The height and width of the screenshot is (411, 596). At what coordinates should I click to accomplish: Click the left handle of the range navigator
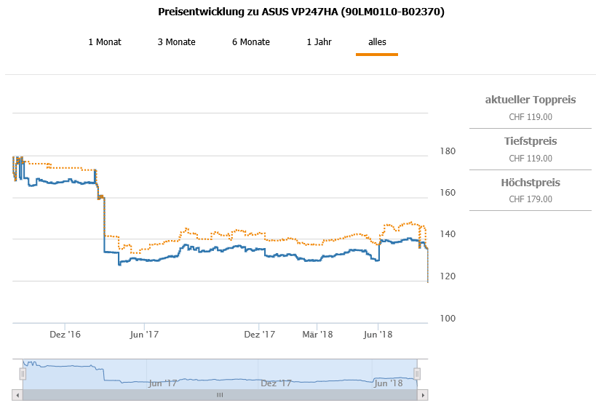pyautogui.click(x=23, y=374)
